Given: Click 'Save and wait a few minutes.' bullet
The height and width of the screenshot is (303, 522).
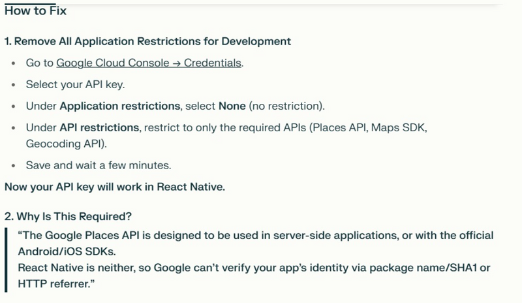Looking at the screenshot, I should pyautogui.click(x=99, y=165).
